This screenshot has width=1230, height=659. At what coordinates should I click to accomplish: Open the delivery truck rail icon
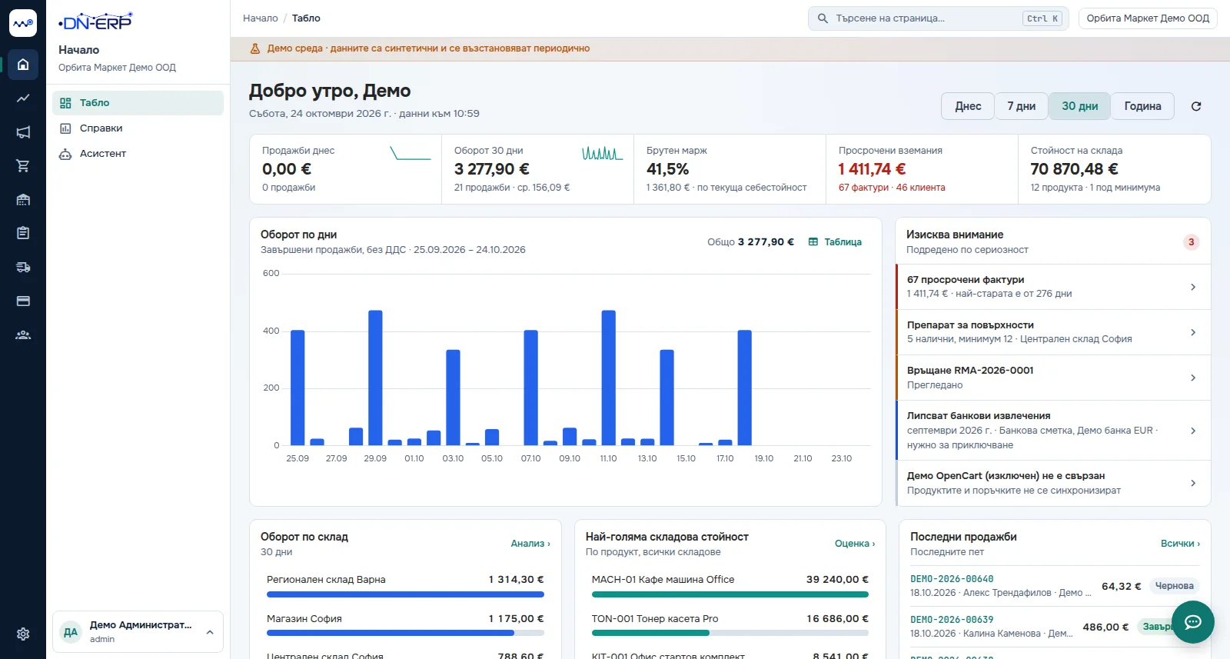pos(23,267)
